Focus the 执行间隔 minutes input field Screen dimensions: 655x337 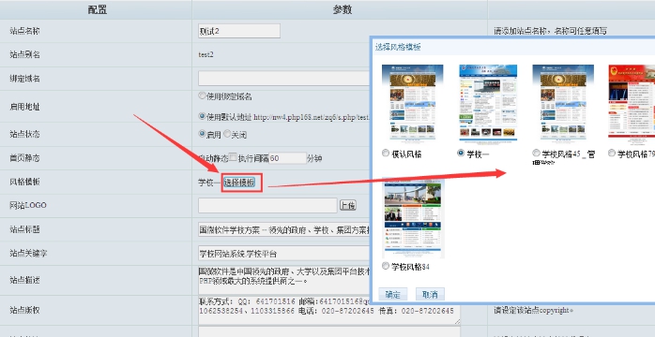click(287, 158)
